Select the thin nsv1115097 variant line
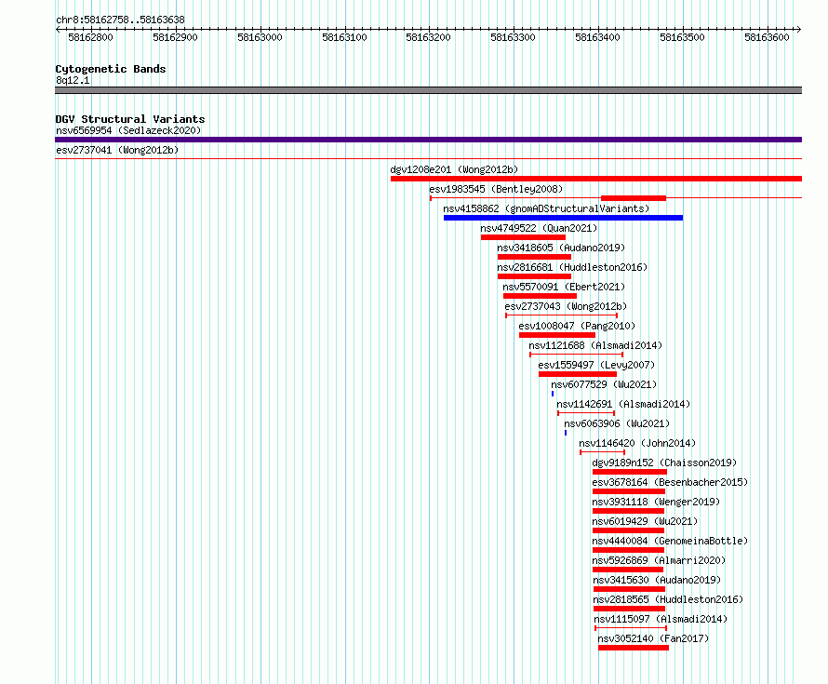 [631, 628]
